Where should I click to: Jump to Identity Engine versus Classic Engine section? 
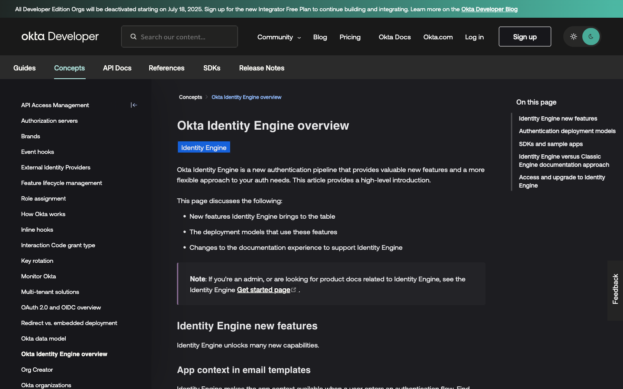[x=564, y=161]
